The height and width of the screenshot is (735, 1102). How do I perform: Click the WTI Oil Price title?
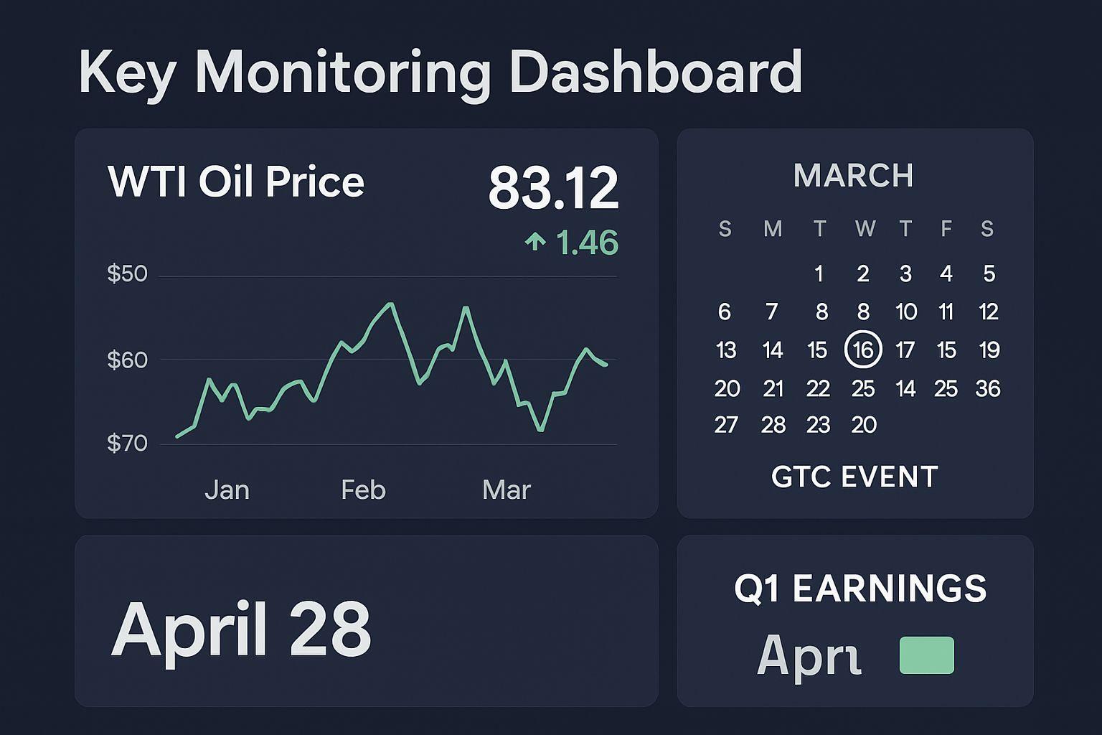[x=236, y=181]
